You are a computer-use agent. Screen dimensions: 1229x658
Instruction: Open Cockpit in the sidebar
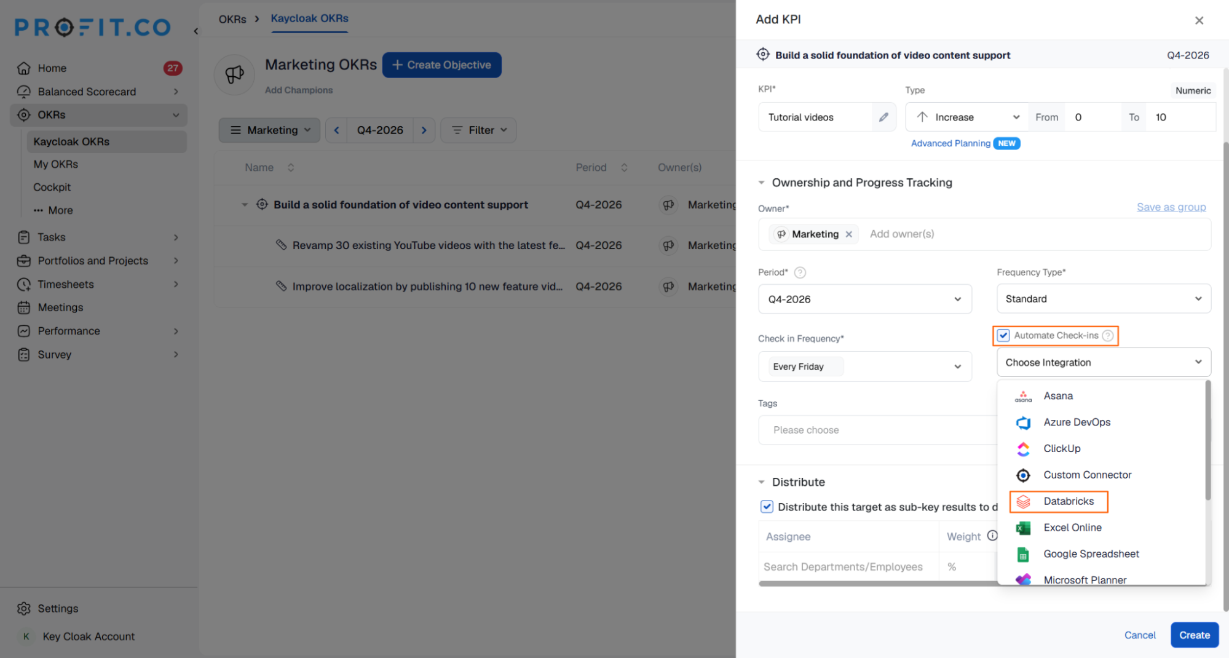click(x=52, y=187)
